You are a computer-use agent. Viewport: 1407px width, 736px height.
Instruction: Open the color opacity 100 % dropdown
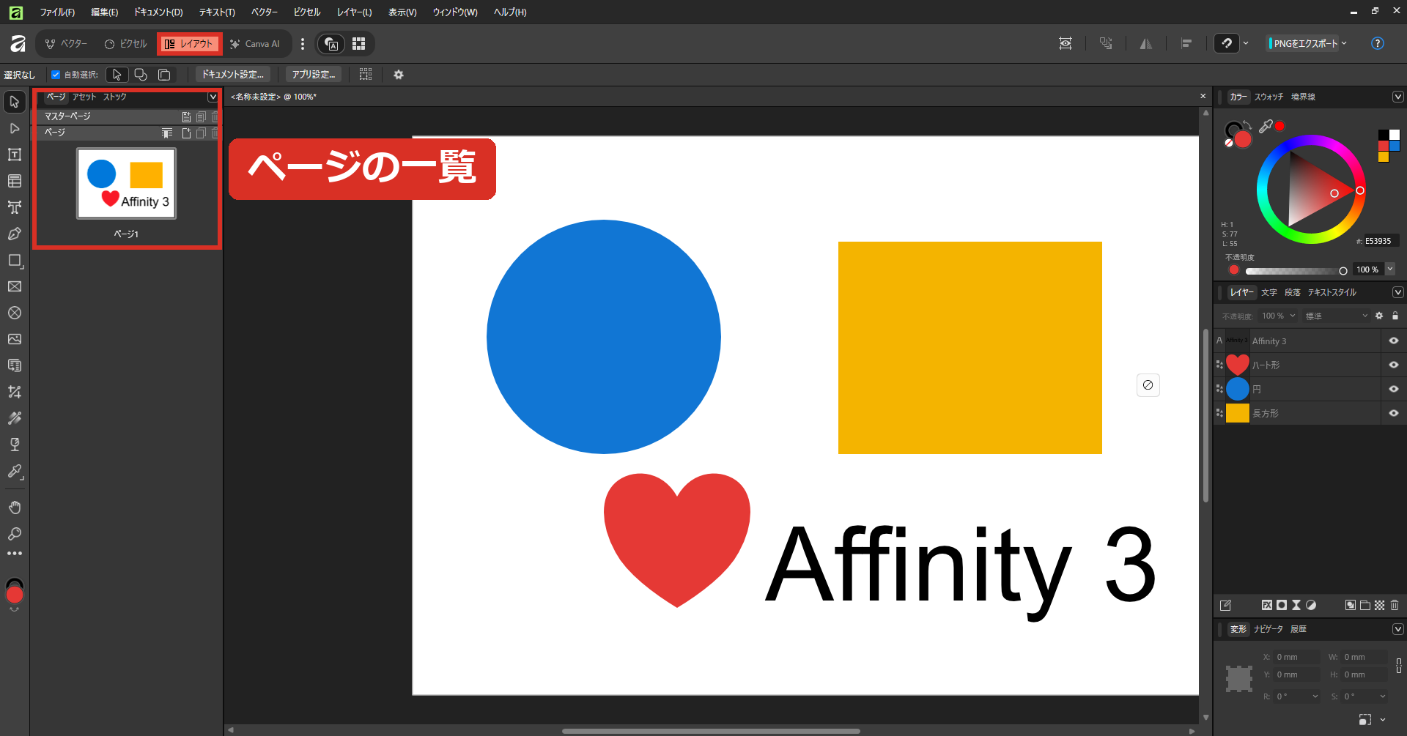point(1390,270)
